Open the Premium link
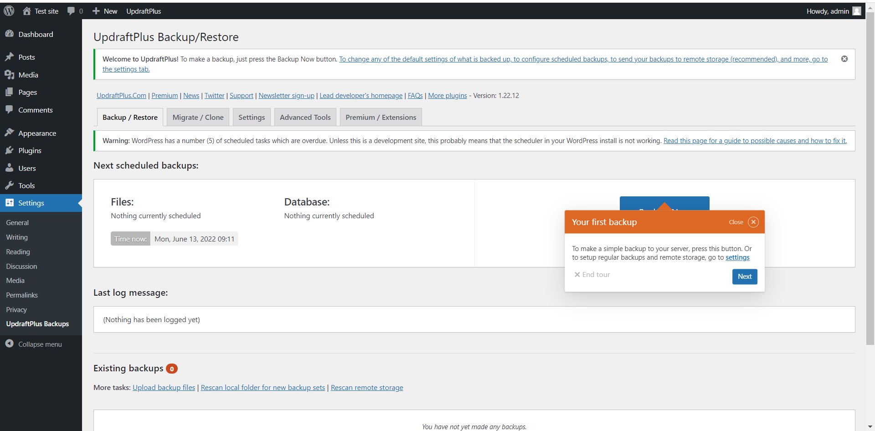 click(165, 96)
